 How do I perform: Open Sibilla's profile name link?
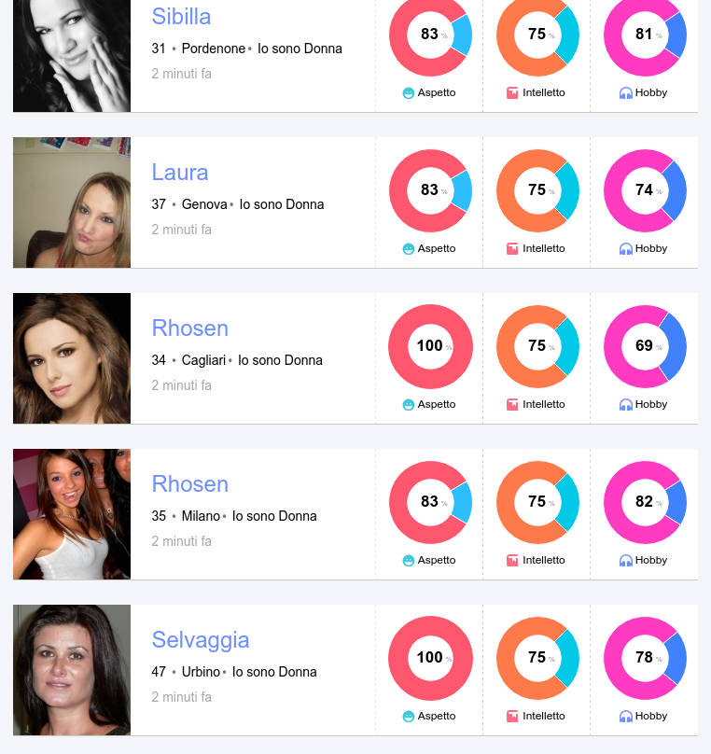(181, 17)
